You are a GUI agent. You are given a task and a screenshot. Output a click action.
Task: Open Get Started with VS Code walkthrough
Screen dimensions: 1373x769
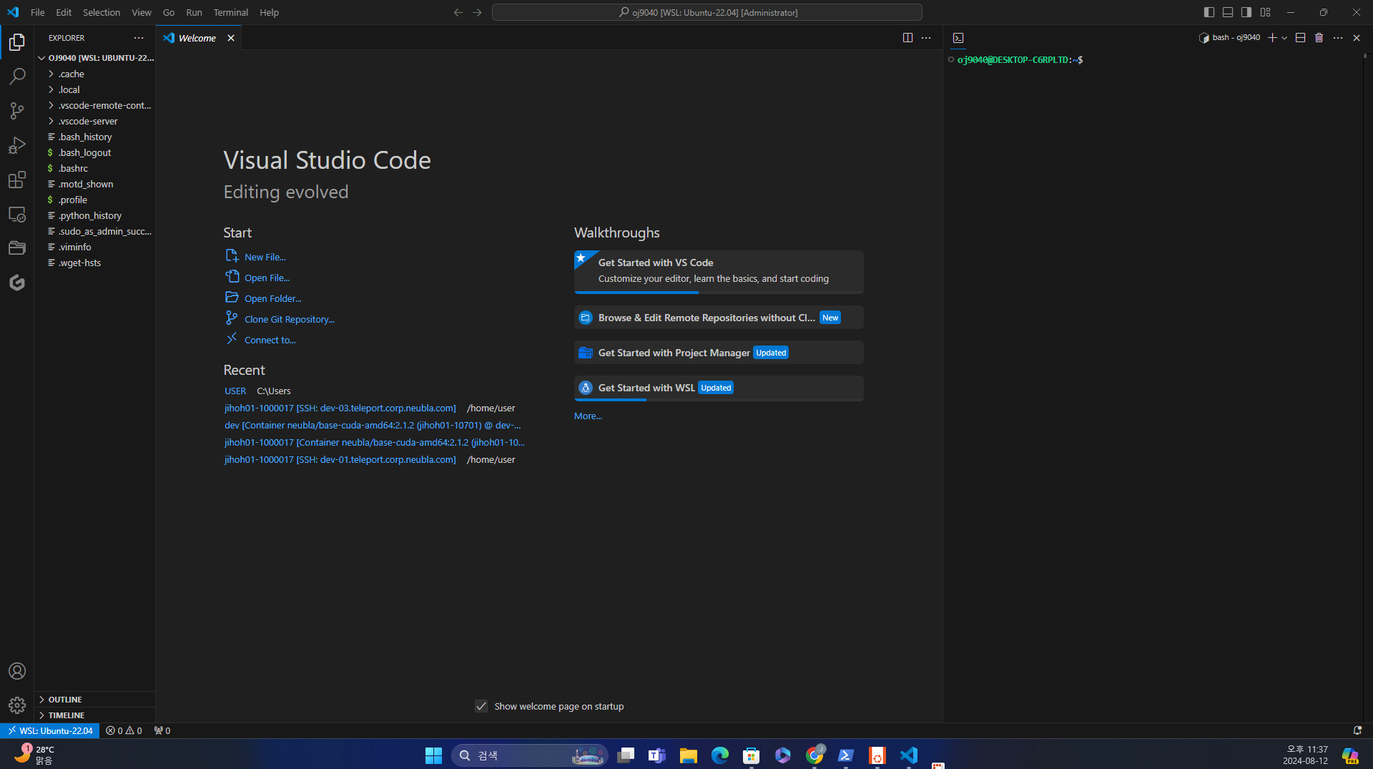point(719,272)
